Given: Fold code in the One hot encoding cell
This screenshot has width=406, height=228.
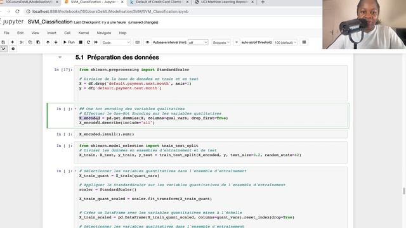Looking at the screenshot, I should [75, 109].
